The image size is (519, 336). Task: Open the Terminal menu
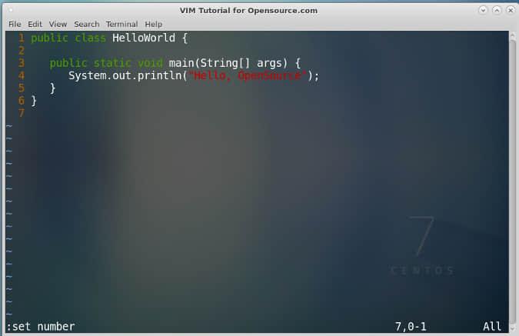[121, 24]
